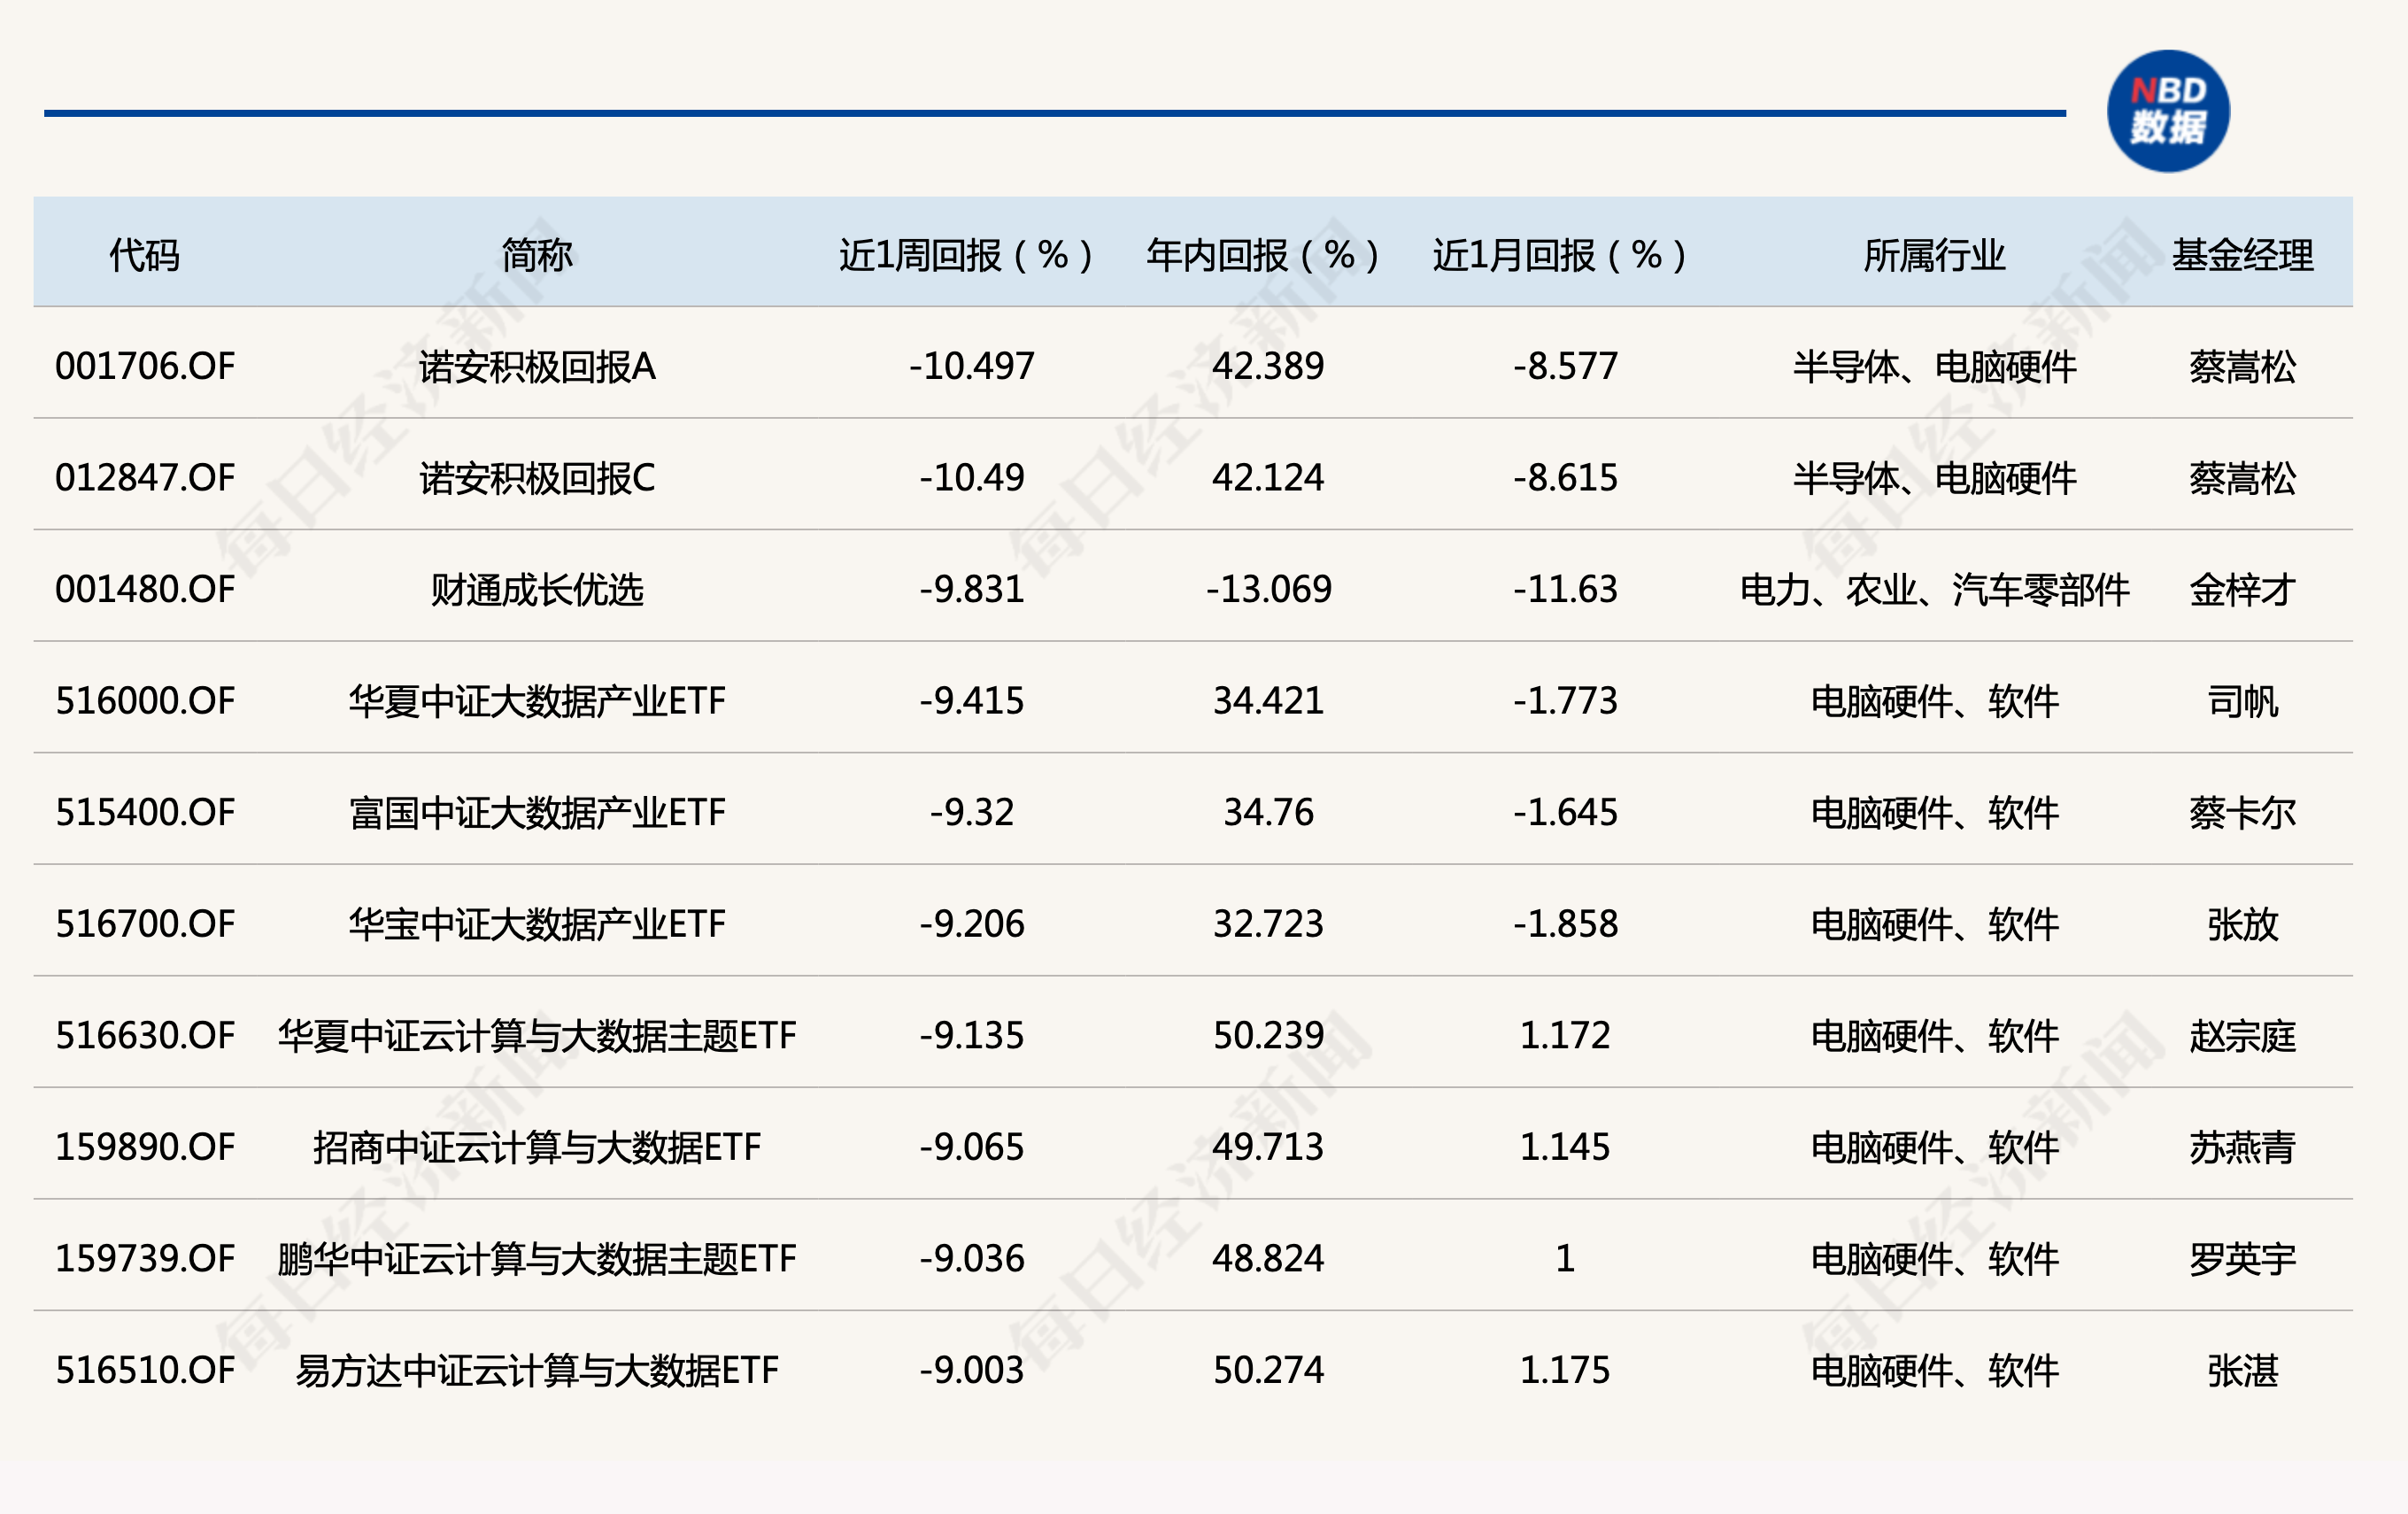
Task: Select the 代码 column header
Action: [x=145, y=255]
